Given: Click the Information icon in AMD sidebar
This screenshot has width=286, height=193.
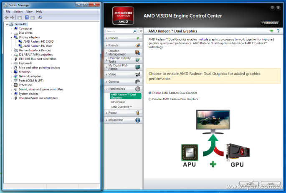Looking at the screenshot, I should 138,120.
